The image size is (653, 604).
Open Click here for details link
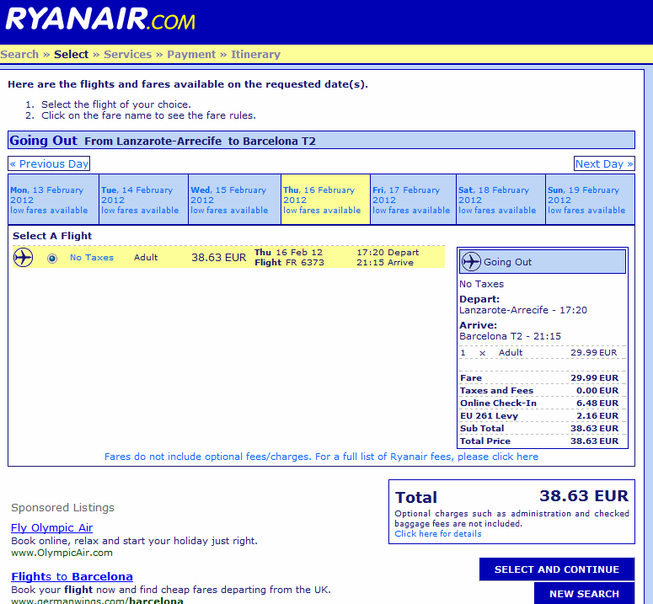click(438, 533)
